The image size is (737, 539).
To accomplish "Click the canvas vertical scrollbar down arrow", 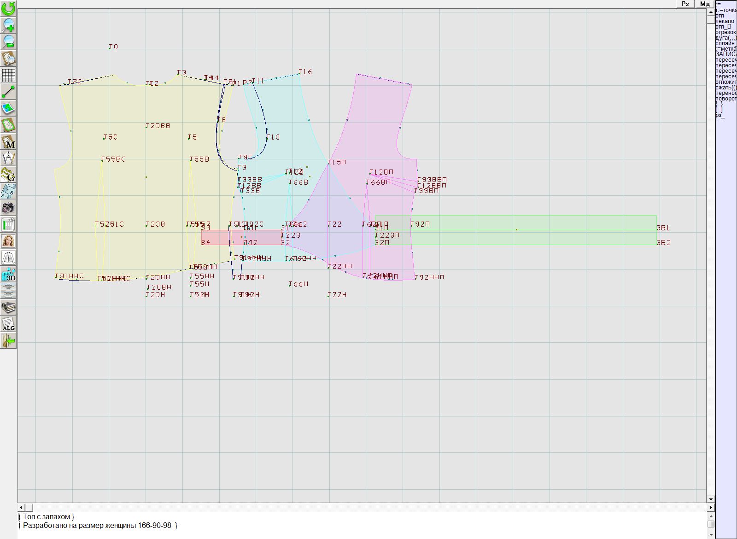I will [711, 499].
